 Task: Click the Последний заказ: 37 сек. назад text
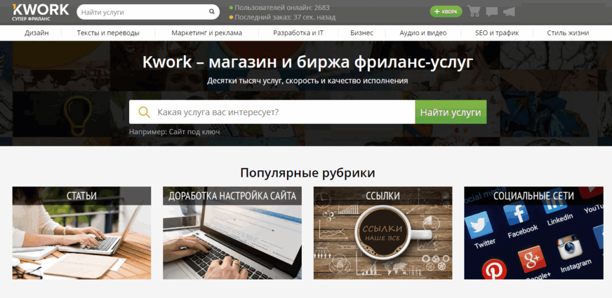tap(285, 17)
